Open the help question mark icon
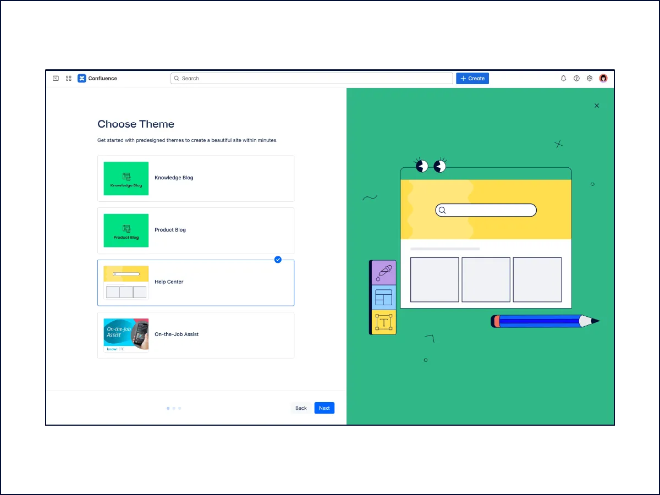 tap(576, 79)
